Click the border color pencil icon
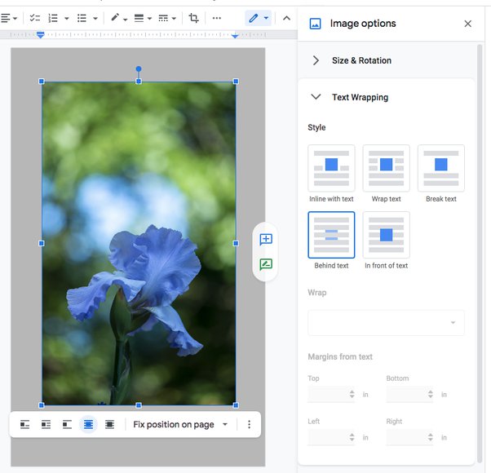The height and width of the screenshot is (473, 491). (x=115, y=18)
